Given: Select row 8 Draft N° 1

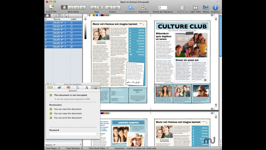Looking at the screenshot, I should pyautogui.click(x=63, y=47).
